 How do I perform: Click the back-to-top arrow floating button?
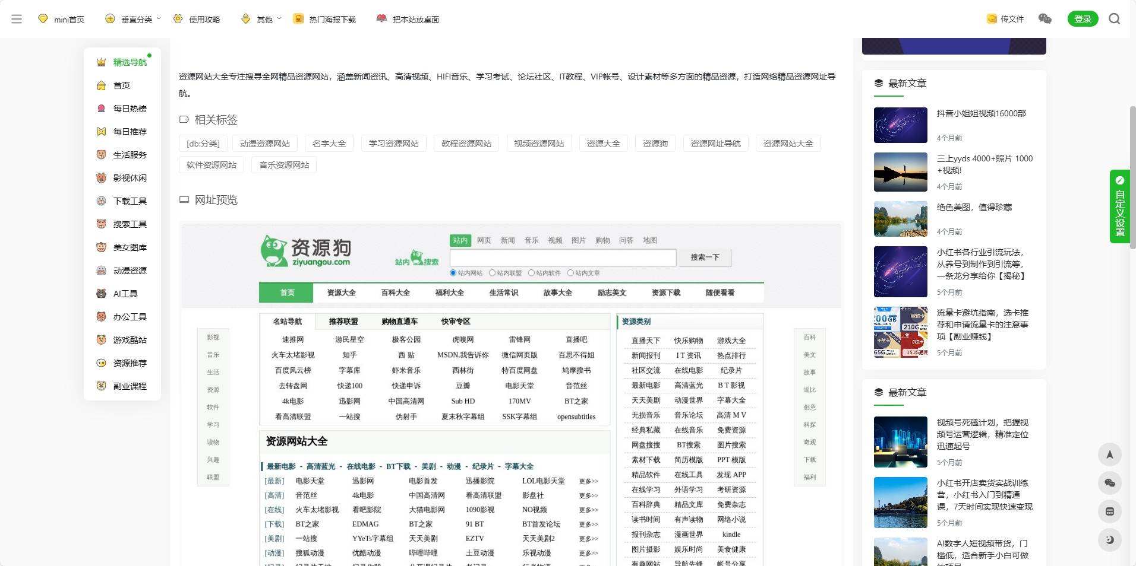1109,455
